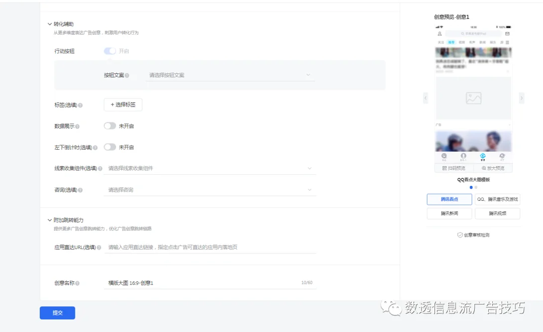Show help icon beside 应用直达URL

pyautogui.click(x=99, y=248)
